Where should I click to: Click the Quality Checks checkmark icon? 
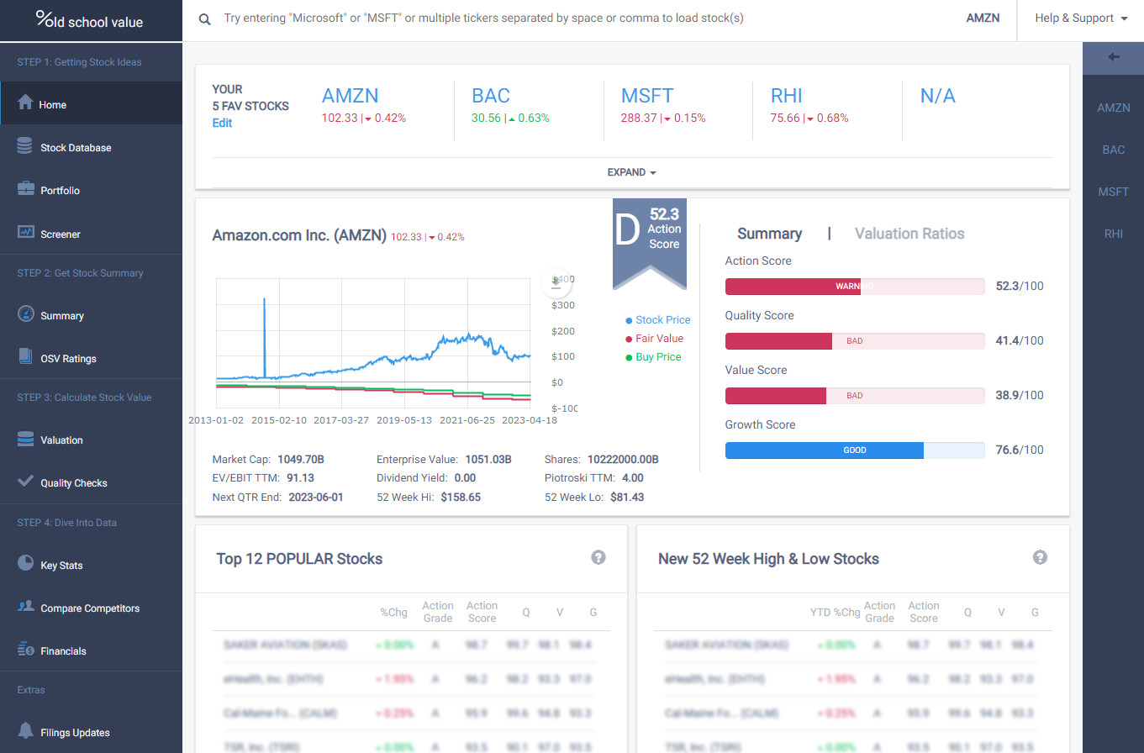[x=25, y=482]
